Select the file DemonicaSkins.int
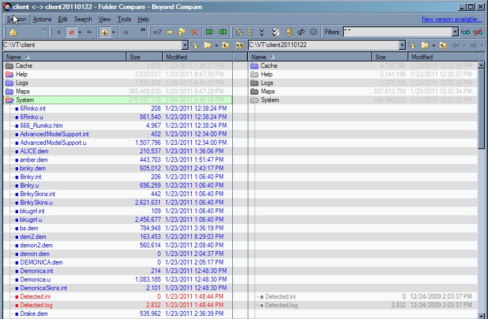Screen dimensions: 488x319 click(x=44, y=288)
